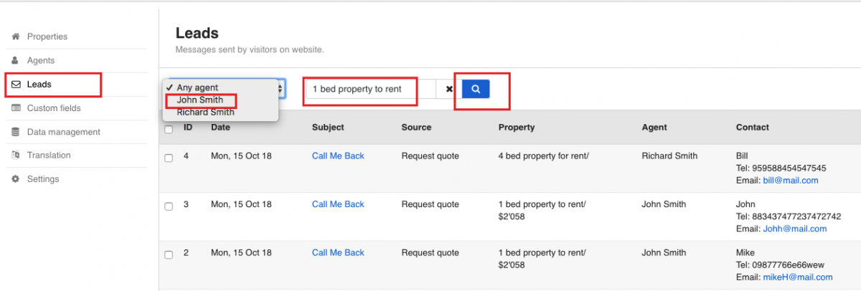
Task: Select the checkbox for lead ID 3
Action: [x=169, y=206]
